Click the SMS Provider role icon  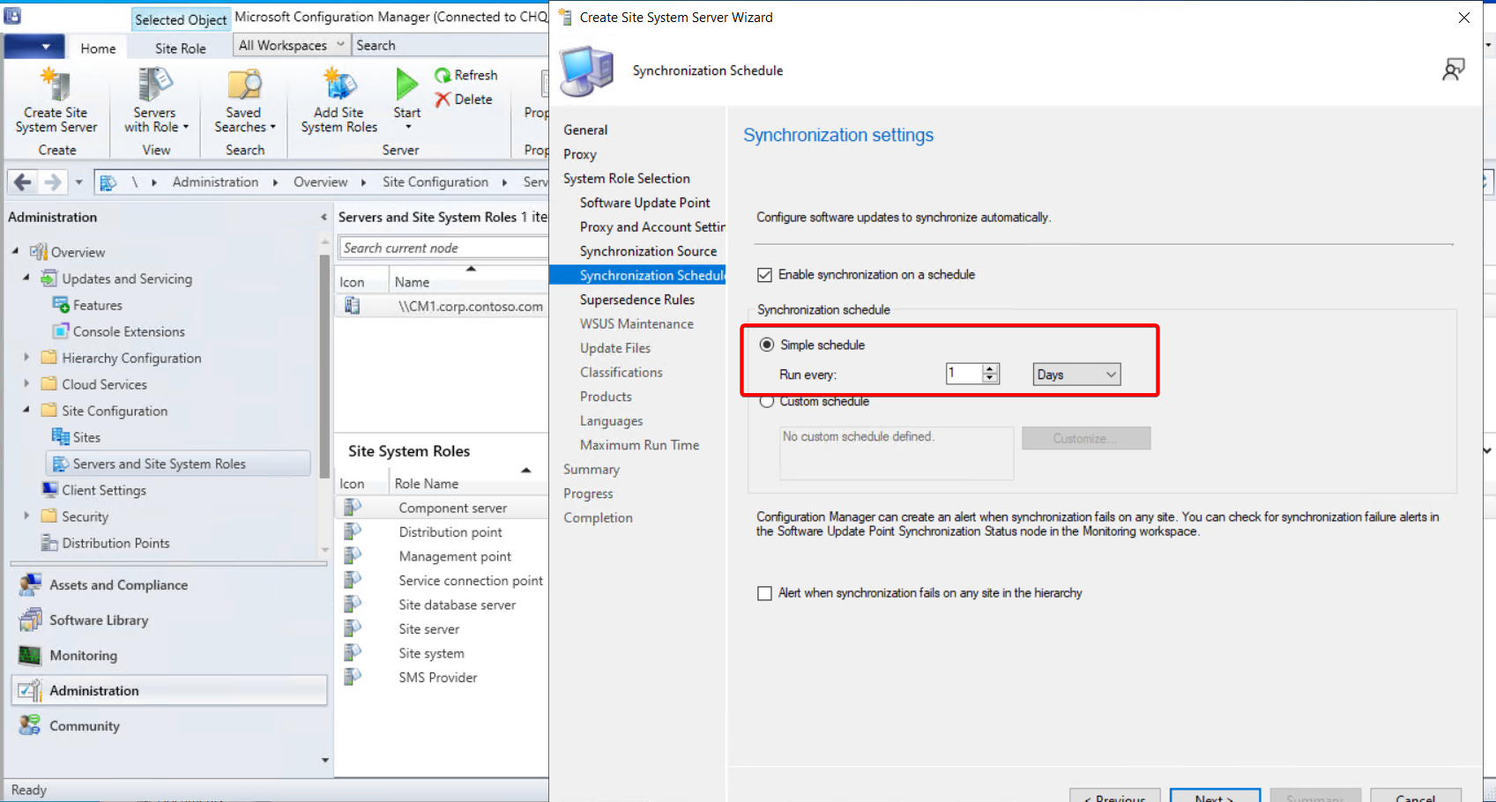pos(353,677)
